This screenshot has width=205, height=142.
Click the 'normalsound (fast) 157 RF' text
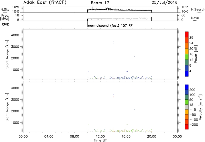pos(110,25)
